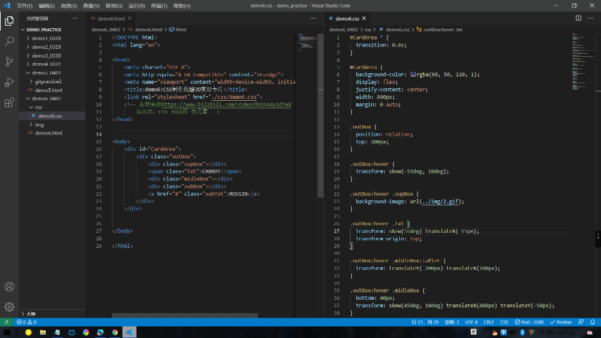
Task: Split the CSS editor to the right
Action: click(x=578, y=18)
